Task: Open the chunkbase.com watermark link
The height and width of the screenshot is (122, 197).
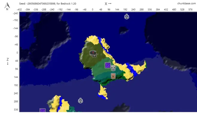Action: pyautogui.click(x=187, y=4)
